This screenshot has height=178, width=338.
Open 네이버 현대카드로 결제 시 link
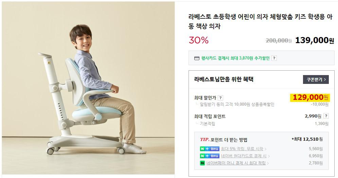click(x=244, y=156)
